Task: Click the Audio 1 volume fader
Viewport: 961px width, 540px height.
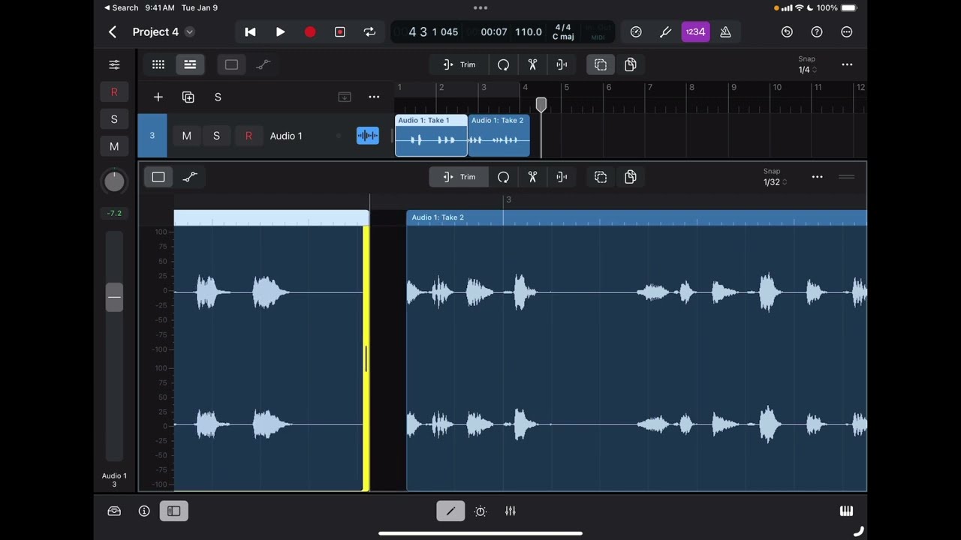Action: coord(114,297)
